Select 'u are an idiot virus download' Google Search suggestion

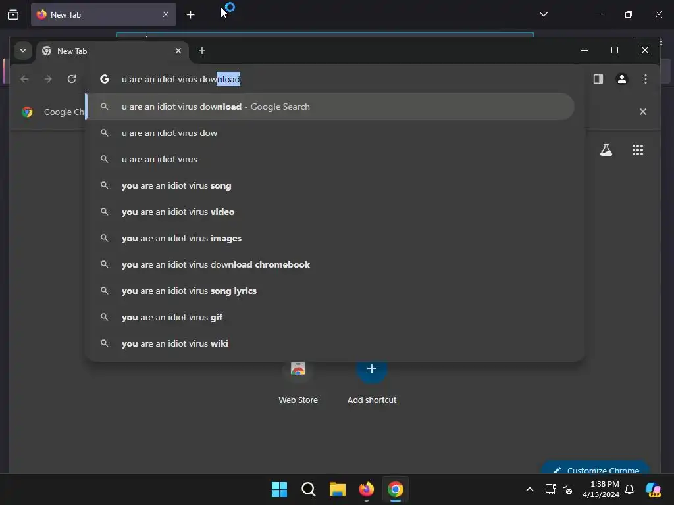330,107
